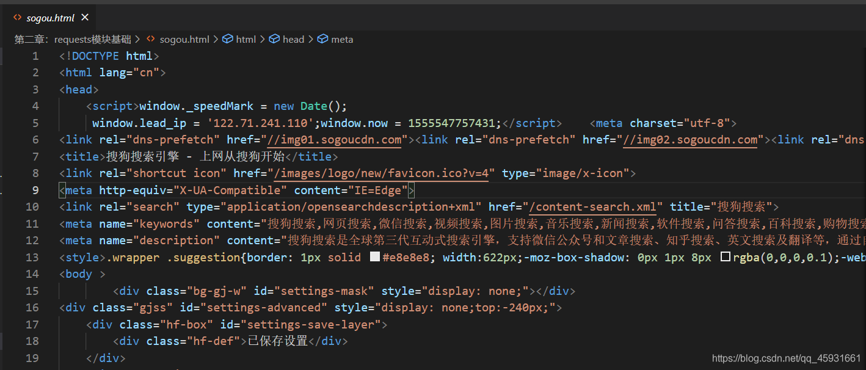Click the lang="cn" attribute

(129, 73)
